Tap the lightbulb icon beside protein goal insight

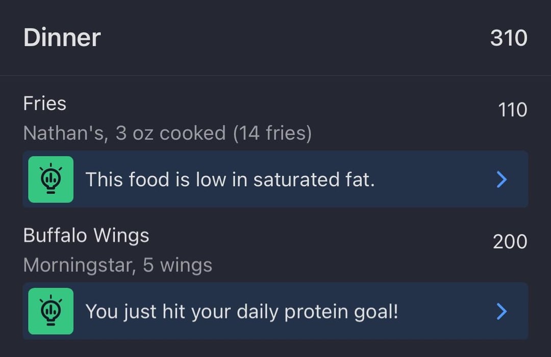pyautogui.click(x=51, y=311)
